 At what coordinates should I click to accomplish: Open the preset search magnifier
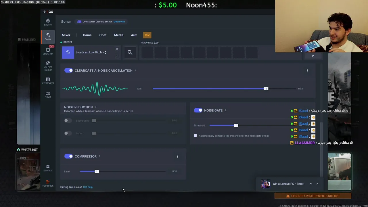pyautogui.click(x=130, y=52)
